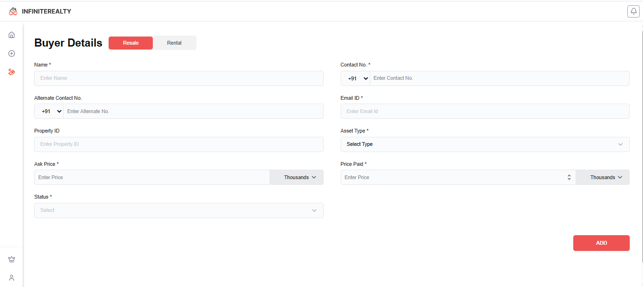Screen dimensions: 643x287
Task: Open the crown premium icon in sidebar
Action: tap(12, 259)
